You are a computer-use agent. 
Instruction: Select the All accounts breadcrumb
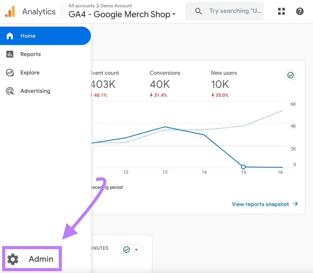pyautogui.click(x=82, y=6)
